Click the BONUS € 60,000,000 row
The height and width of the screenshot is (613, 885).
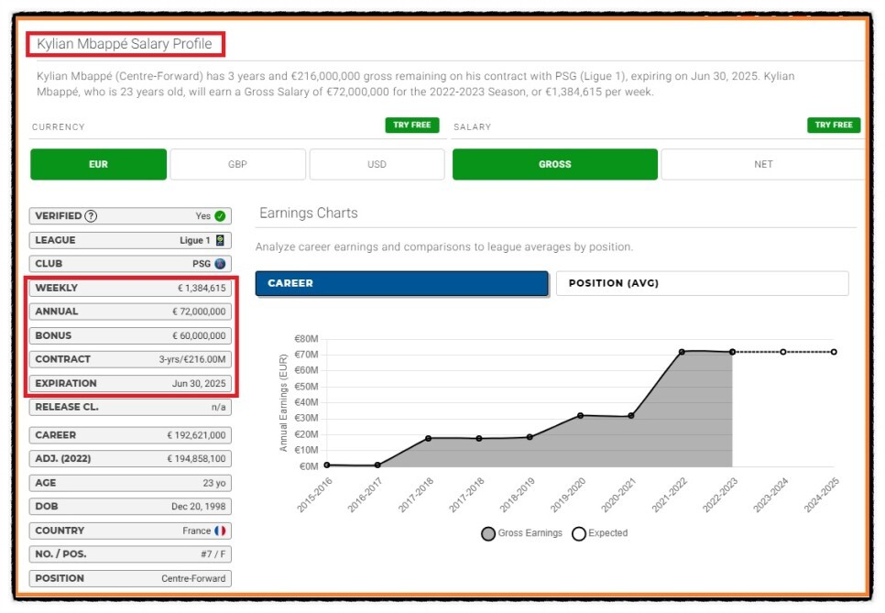pos(130,335)
